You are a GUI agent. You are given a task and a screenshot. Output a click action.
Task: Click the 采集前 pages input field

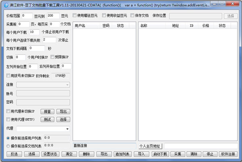[24, 24]
